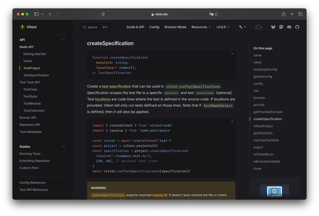Open Config Reference link
Viewport: 319px width, 216px height.
point(32,183)
